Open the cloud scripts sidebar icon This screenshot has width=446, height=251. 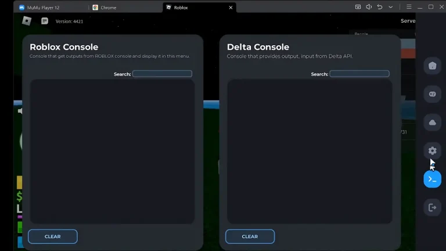click(x=432, y=122)
